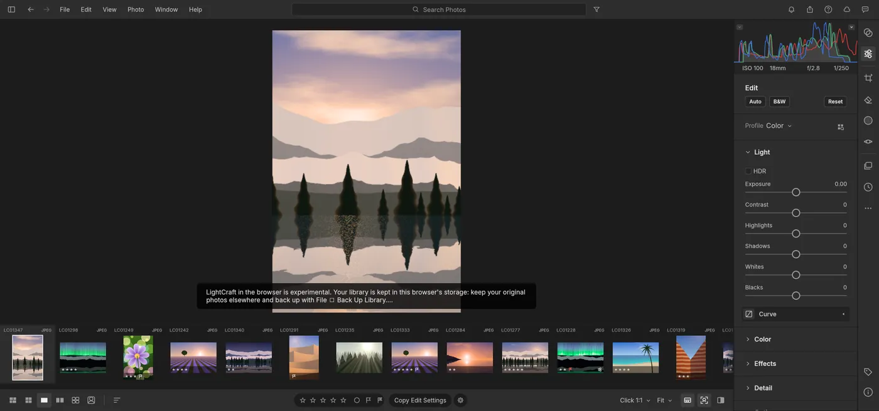The width and height of the screenshot is (879, 411).
Task: Open the filter funnel beside search
Action: (x=596, y=9)
